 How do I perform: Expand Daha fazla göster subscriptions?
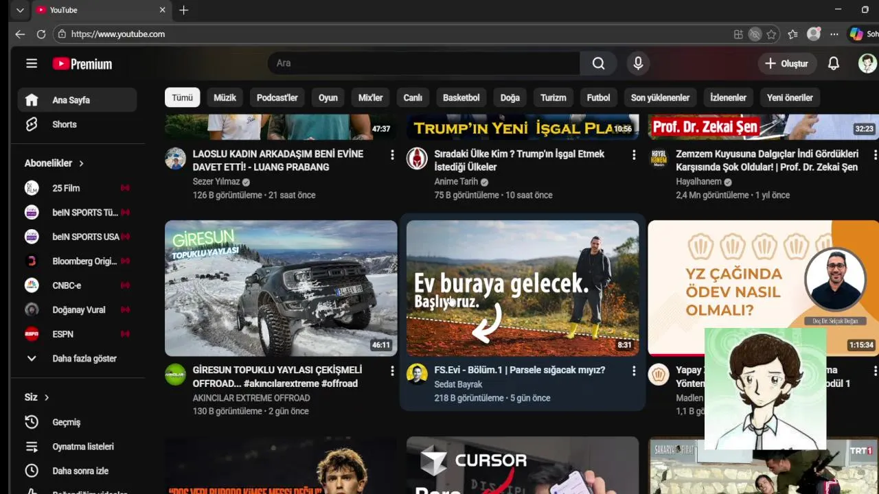[x=77, y=358]
